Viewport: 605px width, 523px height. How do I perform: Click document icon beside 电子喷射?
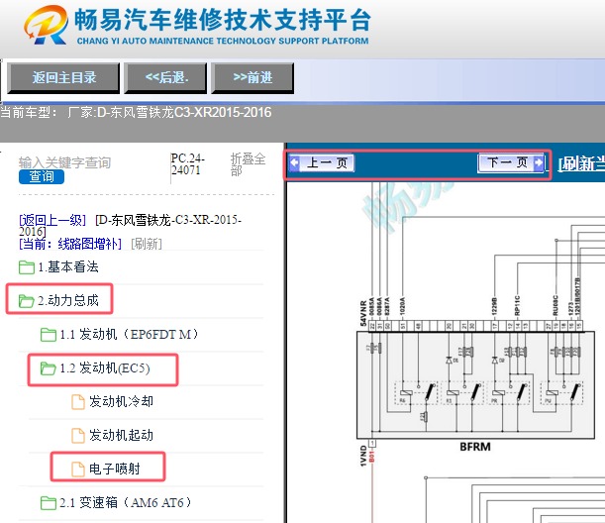tap(78, 470)
